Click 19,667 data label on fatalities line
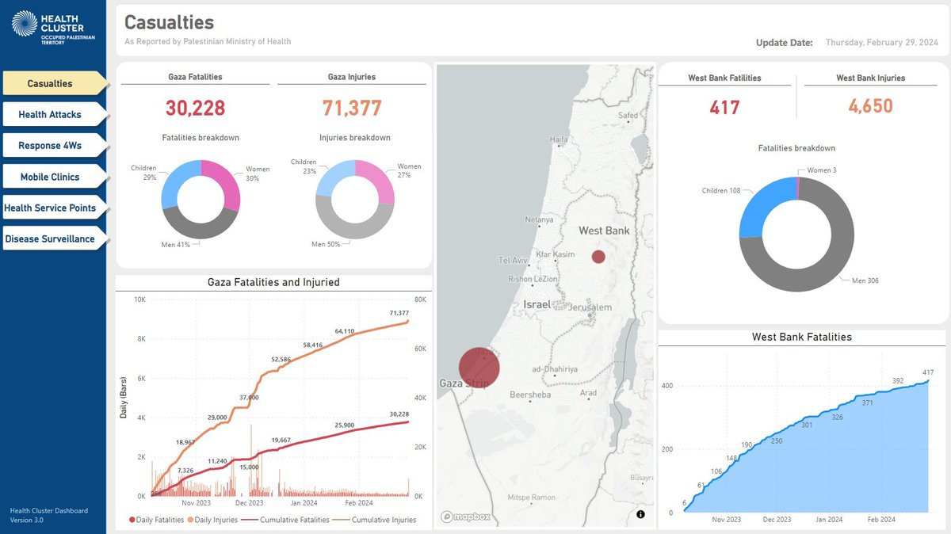 [281, 440]
